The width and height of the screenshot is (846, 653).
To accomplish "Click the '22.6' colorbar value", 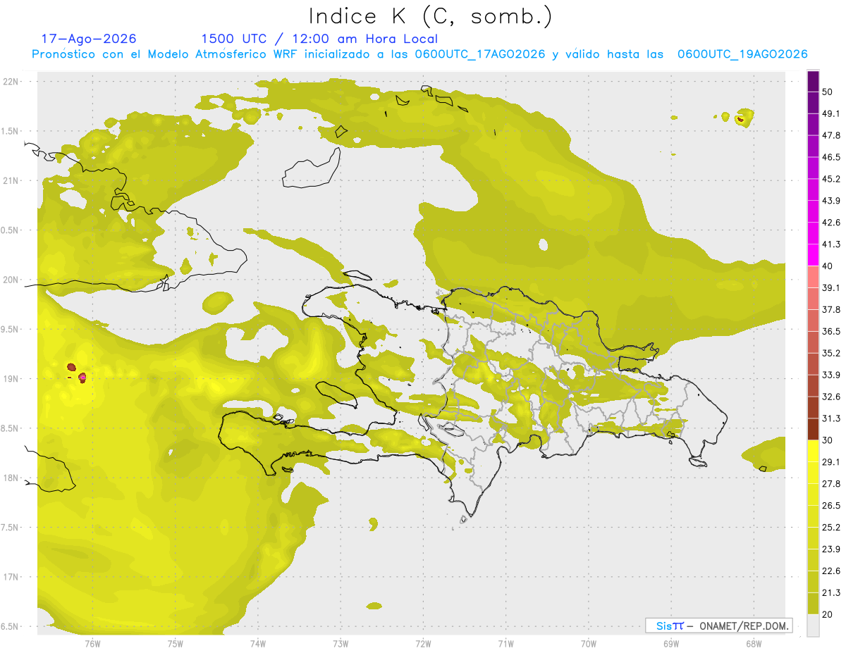I will (x=831, y=571).
